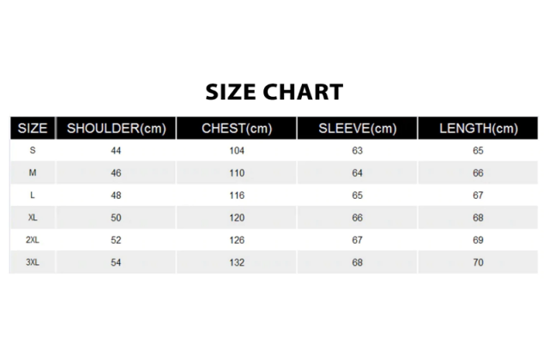Image resolution: width=549 pixels, height=343 pixels.
Task: Click the SIZE CHART title
Action: [274, 92]
